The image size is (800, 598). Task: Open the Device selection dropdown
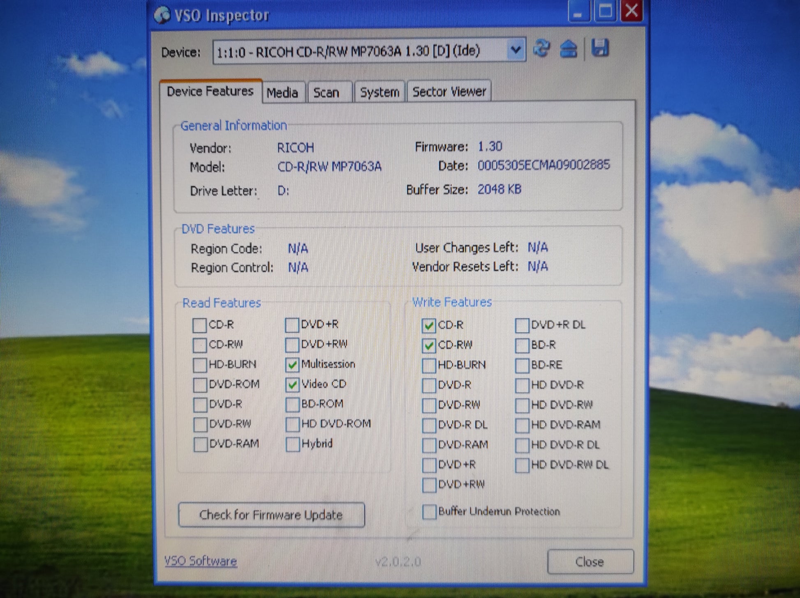point(516,51)
